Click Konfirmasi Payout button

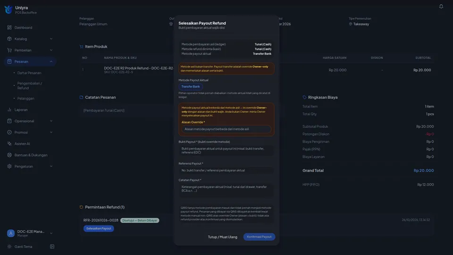click(x=259, y=237)
